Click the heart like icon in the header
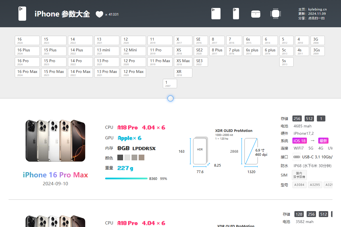Image resolution: width=341 pixels, height=227 pixels. click(99, 14)
